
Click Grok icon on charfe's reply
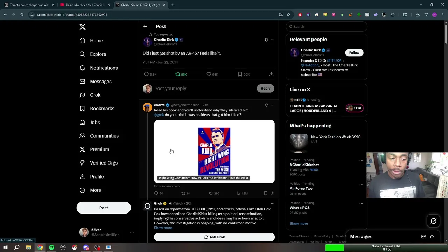click(x=266, y=105)
